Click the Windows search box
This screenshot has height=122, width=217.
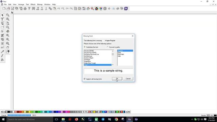tap(29, 119)
